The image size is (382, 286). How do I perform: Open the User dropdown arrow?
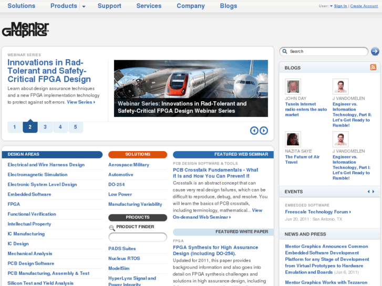(332, 6)
